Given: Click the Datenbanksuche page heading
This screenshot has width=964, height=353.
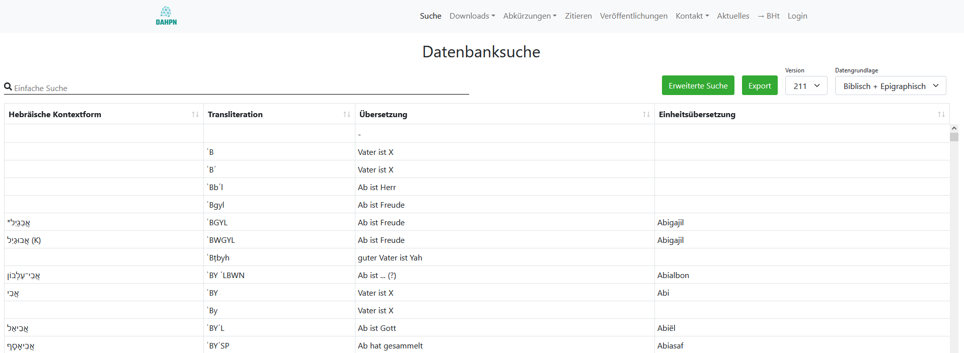Looking at the screenshot, I should (481, 52).
